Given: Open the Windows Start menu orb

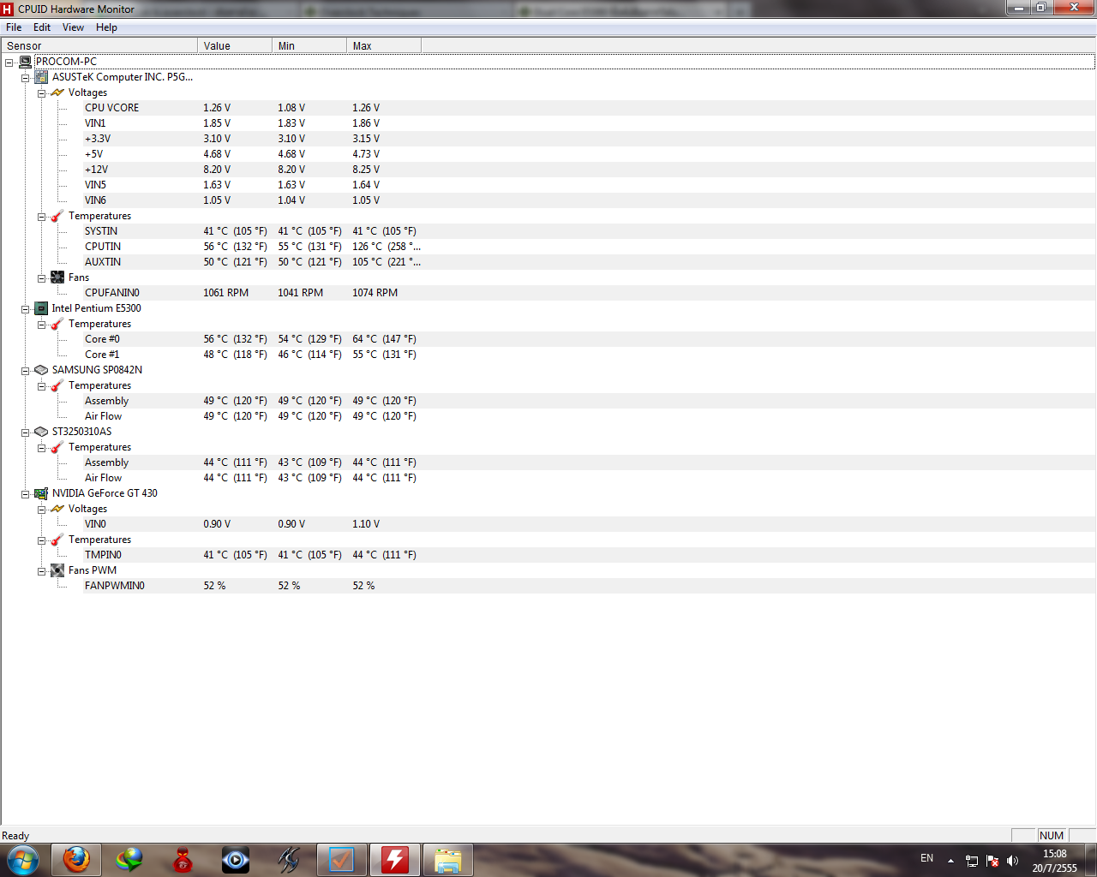Looking at the screenshot, I should (x=23, y=860).
